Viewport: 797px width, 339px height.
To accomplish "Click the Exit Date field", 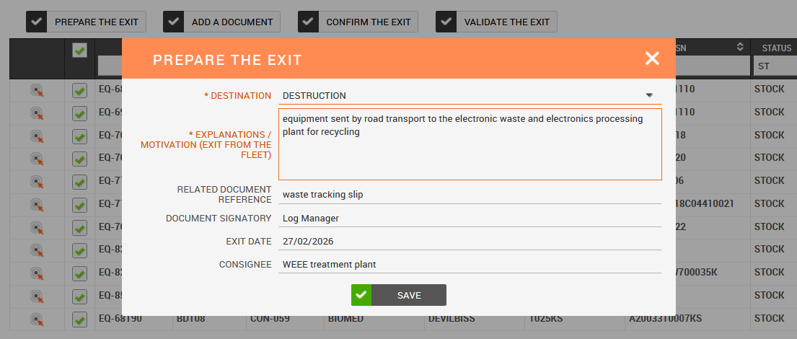I will (470, 242).
